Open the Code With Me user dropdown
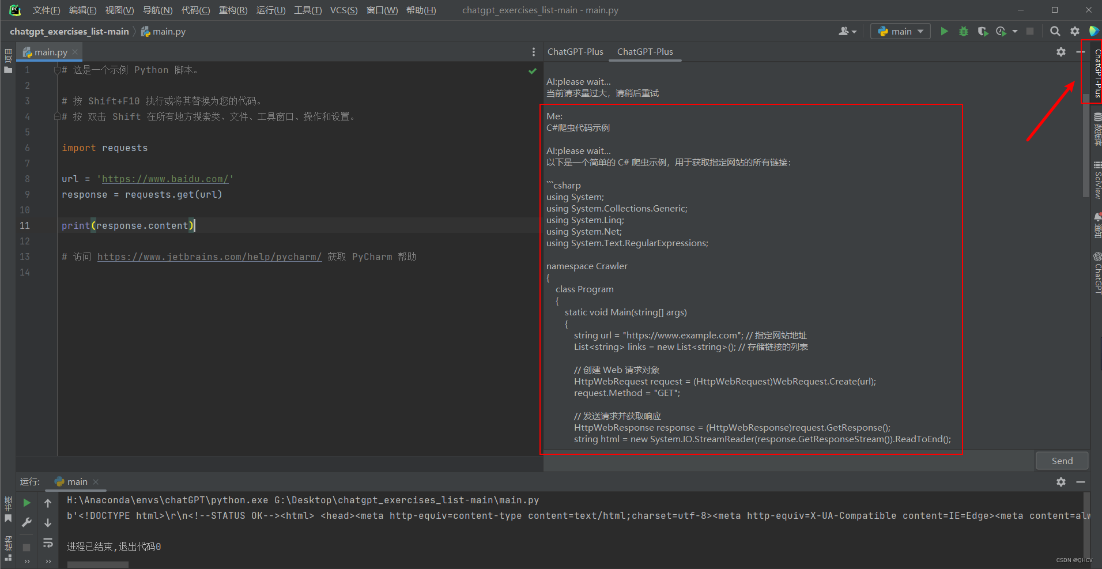The image size is (1102, 569). [x=847, y=31]
